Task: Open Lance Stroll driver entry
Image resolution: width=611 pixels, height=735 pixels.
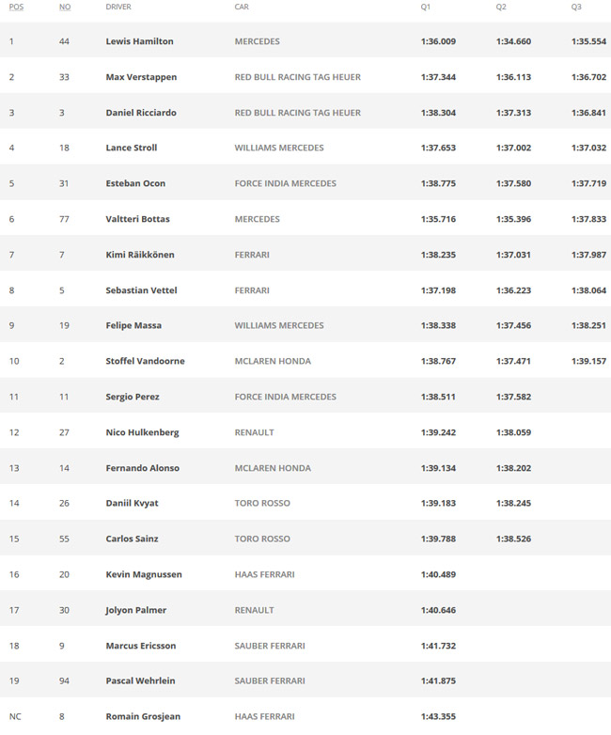Action: [x=132, y=148]
